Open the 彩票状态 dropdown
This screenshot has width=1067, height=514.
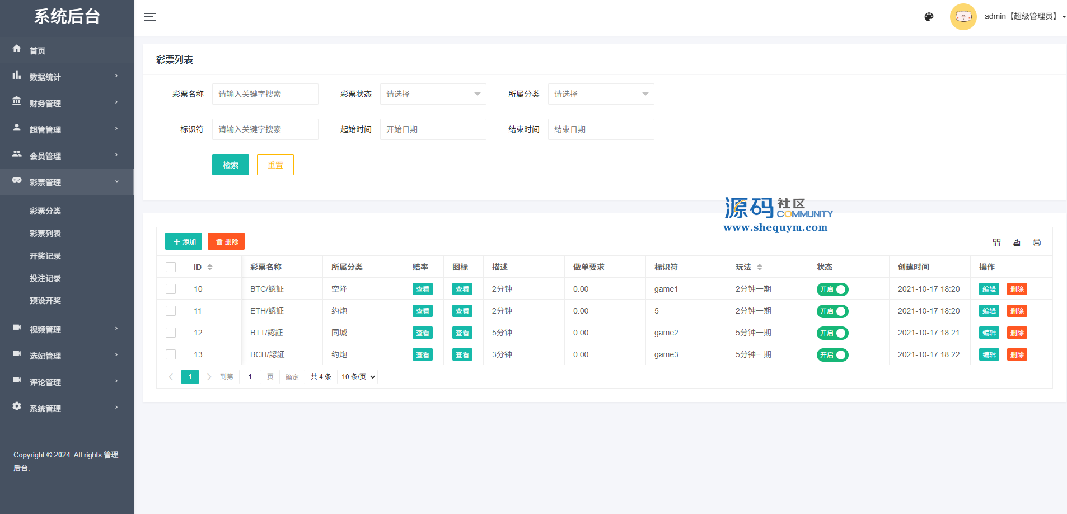pyautogui.click(x=433, y=94)
